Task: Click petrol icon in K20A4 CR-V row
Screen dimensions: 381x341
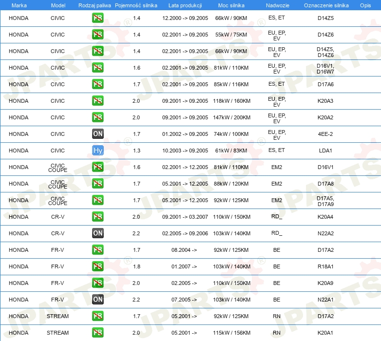Action: [97, 217]
